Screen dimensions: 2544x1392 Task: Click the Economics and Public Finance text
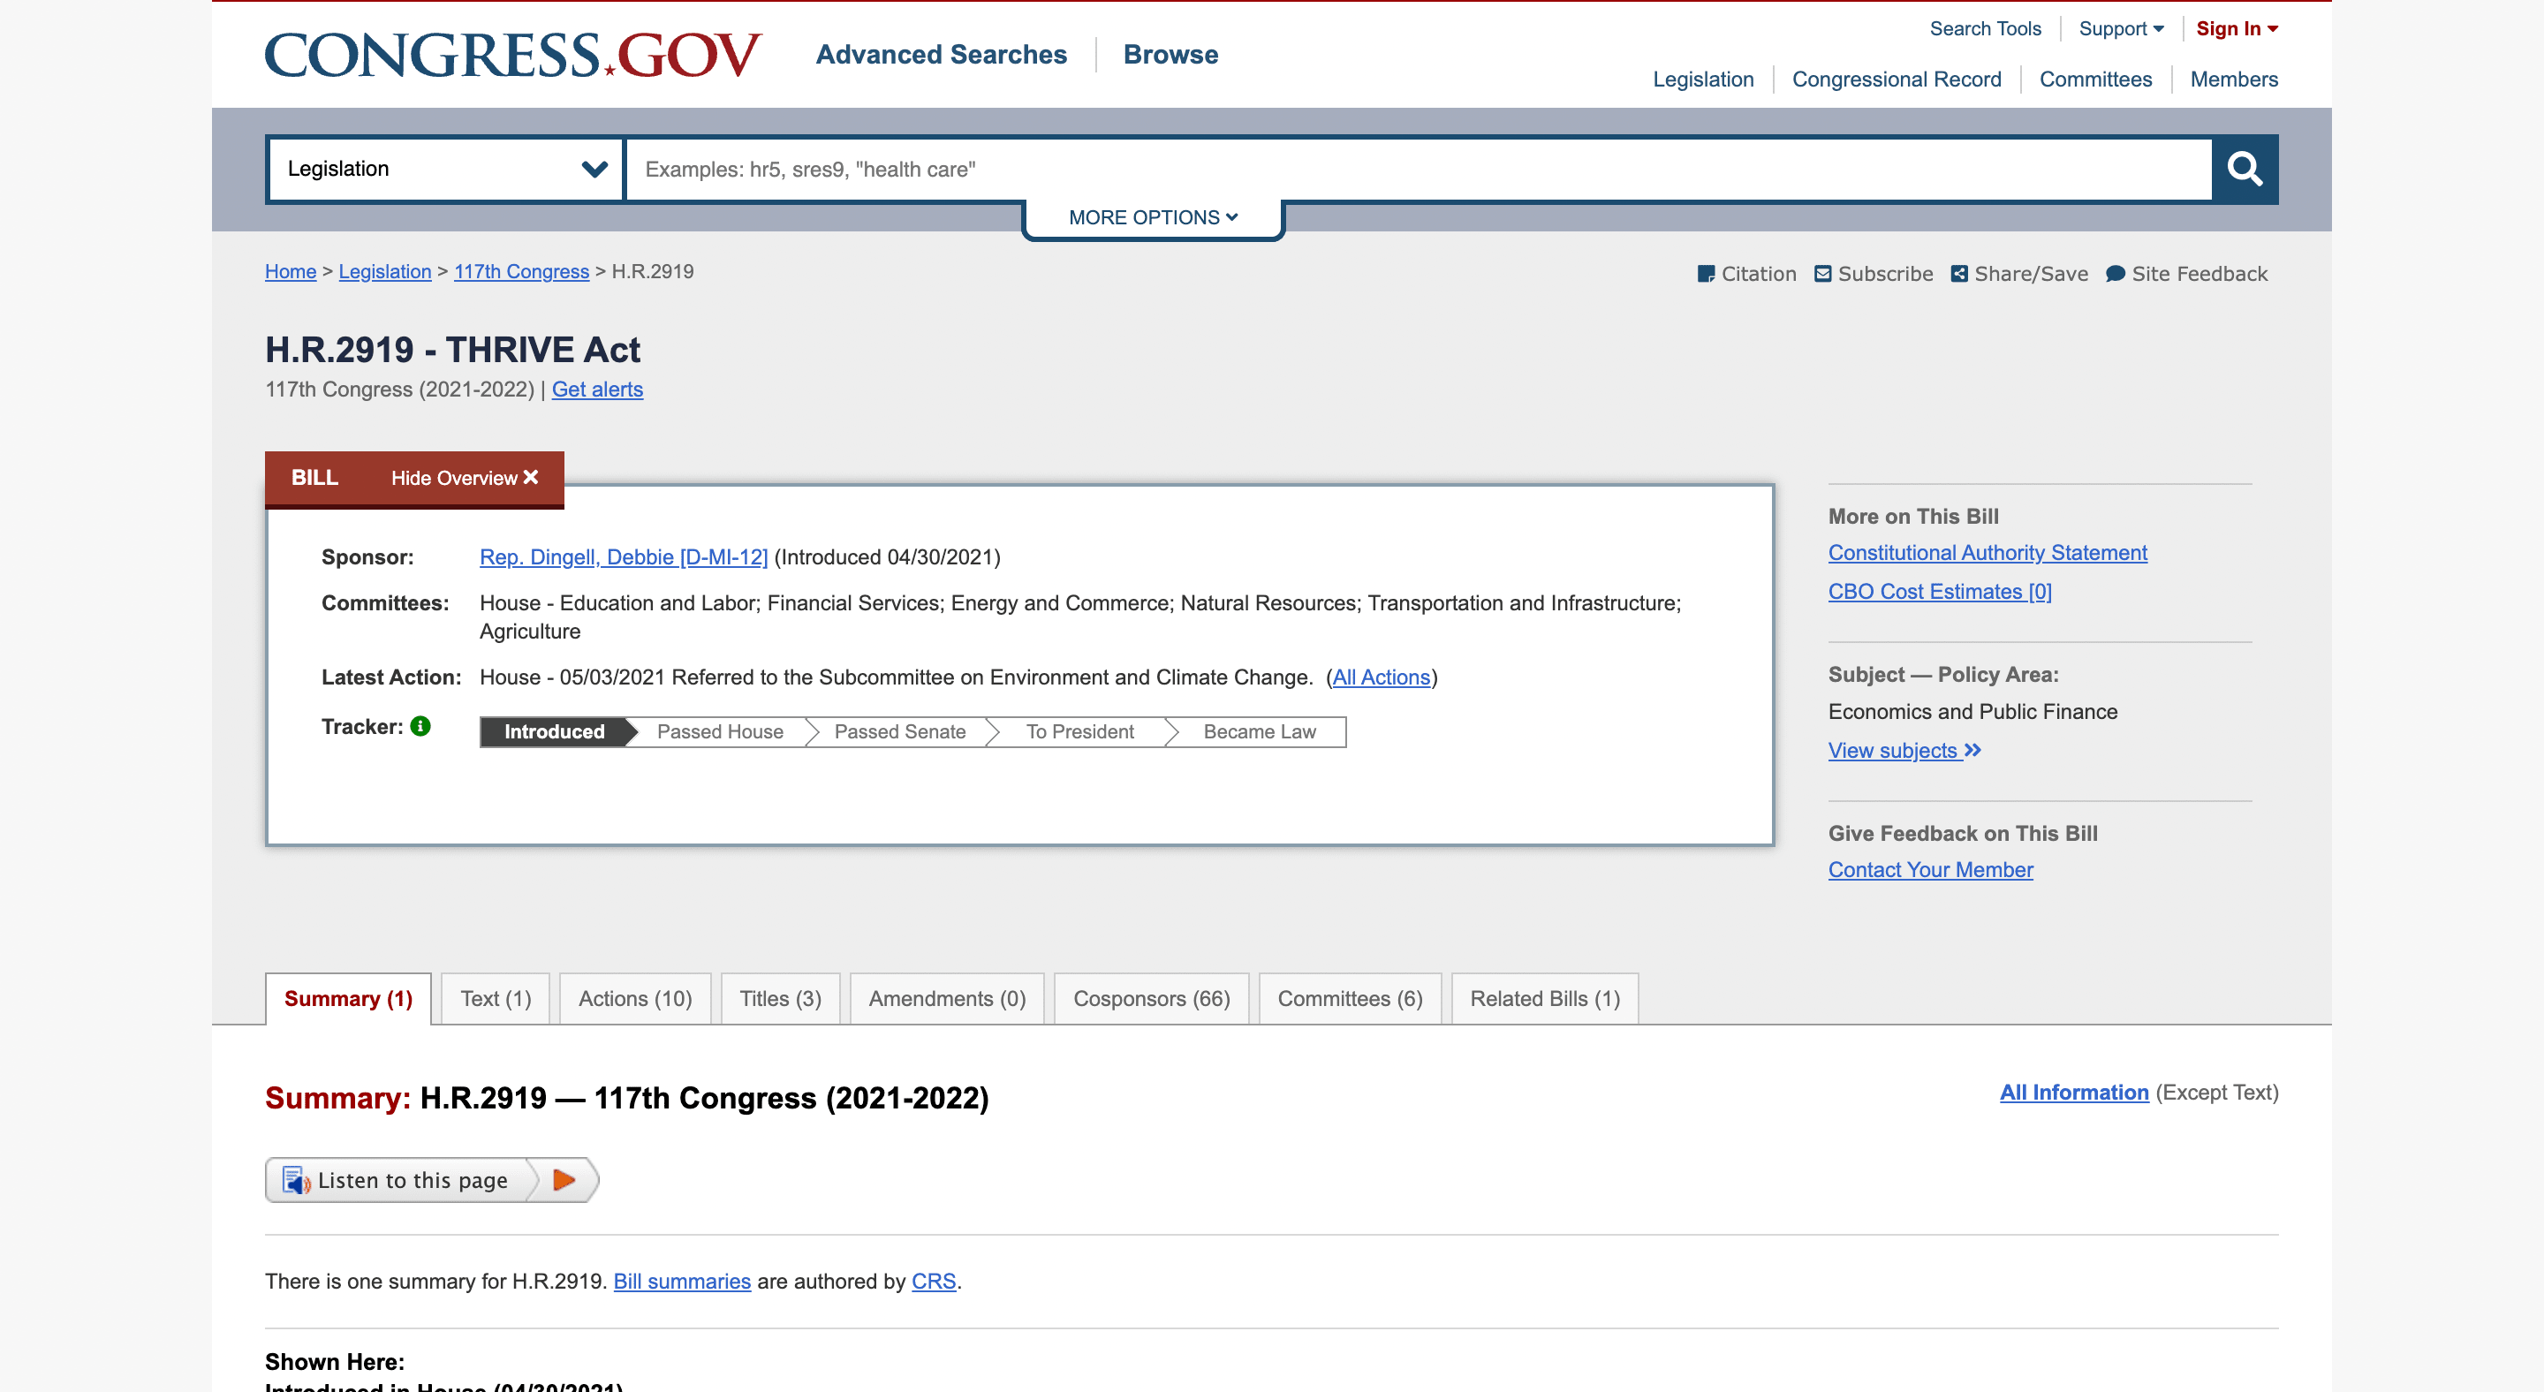click(1972, 712)
